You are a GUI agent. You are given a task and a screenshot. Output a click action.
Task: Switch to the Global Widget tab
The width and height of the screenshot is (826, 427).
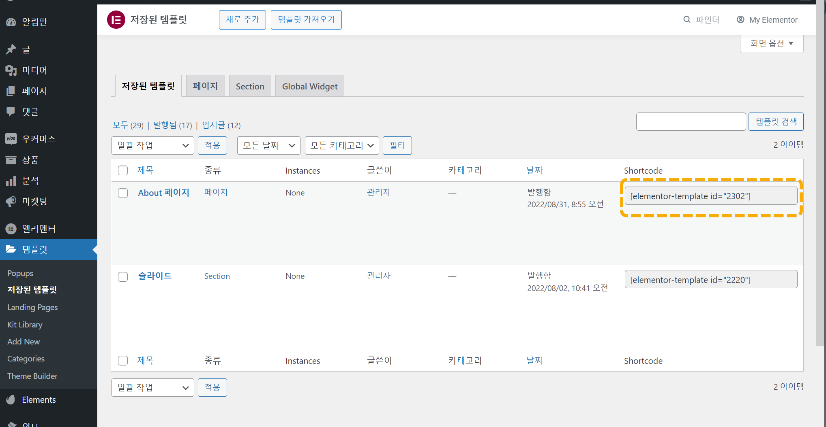309,86
